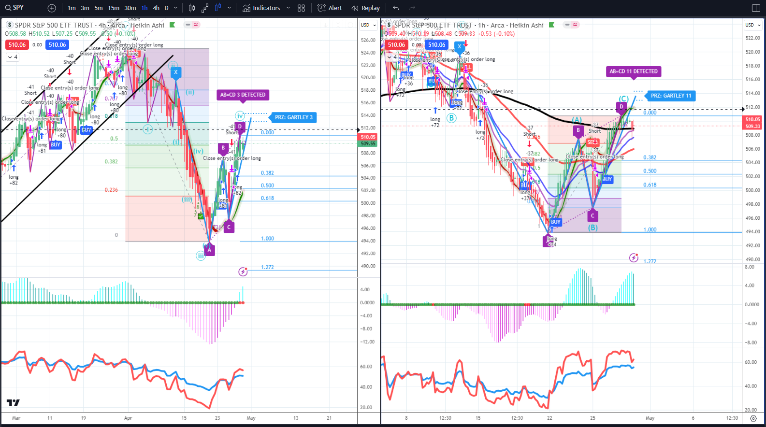
Task: Click blue buy 510.06 button on 4h chart
Action: (57, 45)
